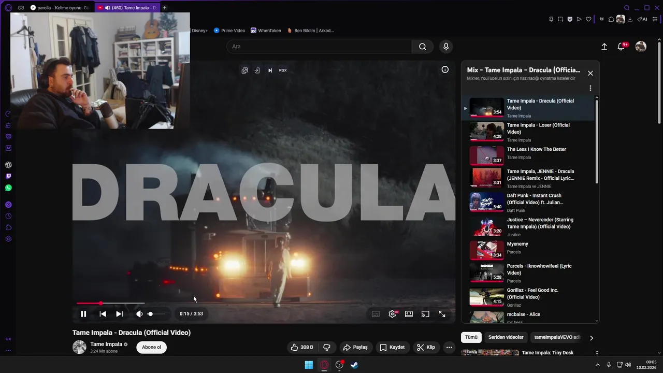Enter fullscreen from the player controls

pos(442,314)
